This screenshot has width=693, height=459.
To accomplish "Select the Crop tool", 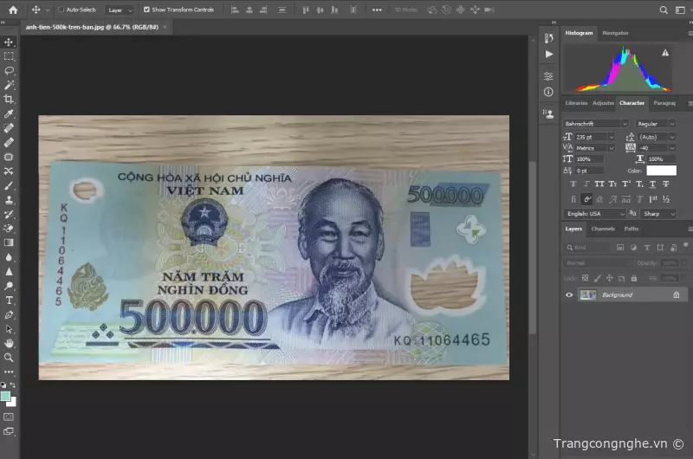I will coord(9,100).
